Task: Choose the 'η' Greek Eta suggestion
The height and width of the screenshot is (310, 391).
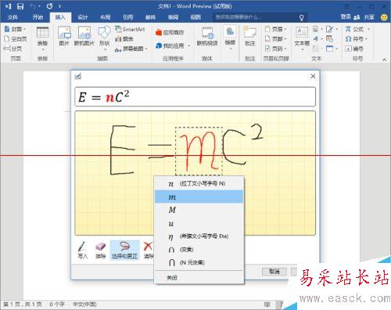Action: (199, 236)
